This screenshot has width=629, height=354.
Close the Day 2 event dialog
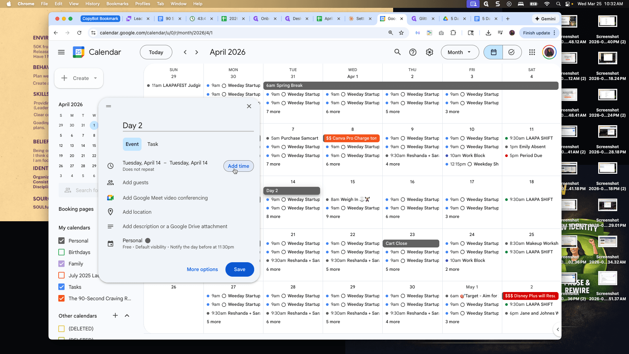click(249, 106)
